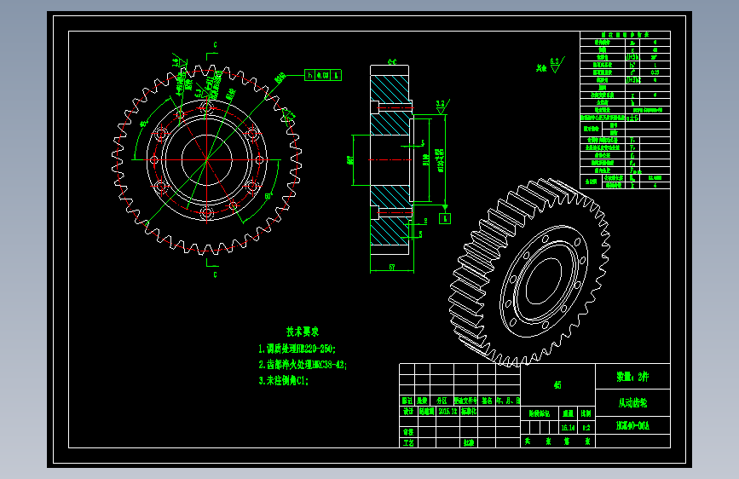Select note 2 mentioning HRC38-42
The height and width of the screenshot is (479, 739).
(x=303, y=365)
